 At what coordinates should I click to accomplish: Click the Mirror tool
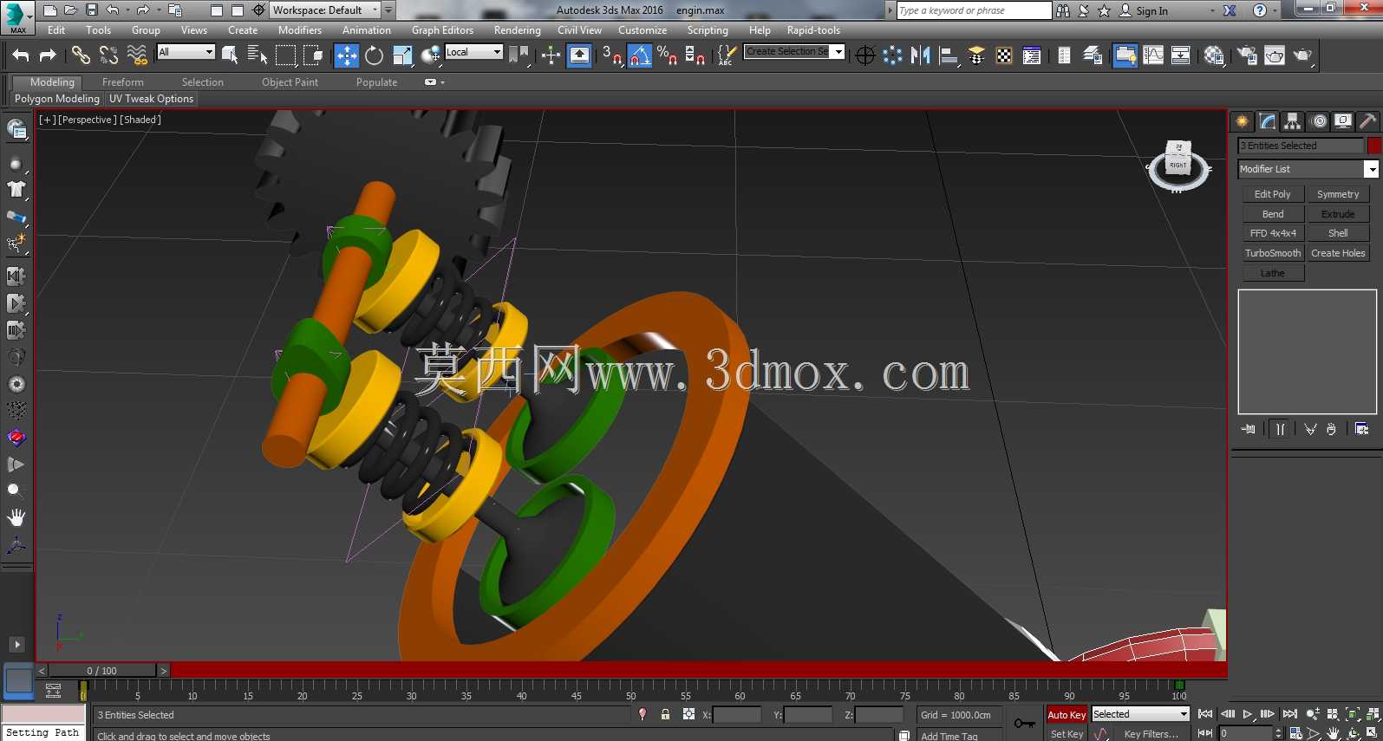(920, 55)
